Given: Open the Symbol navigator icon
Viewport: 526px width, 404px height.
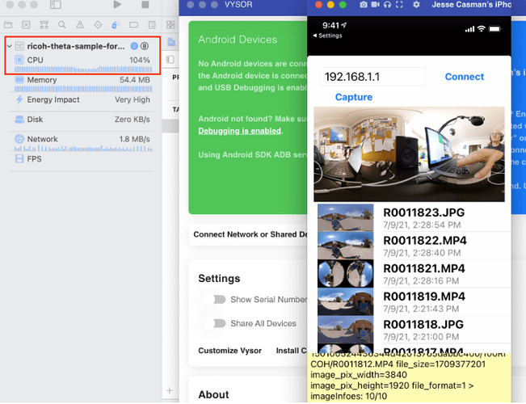Looking at the screenshot, I should 44,25.
